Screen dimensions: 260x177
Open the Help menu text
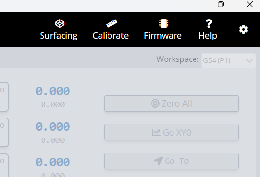tap(208, 36)
